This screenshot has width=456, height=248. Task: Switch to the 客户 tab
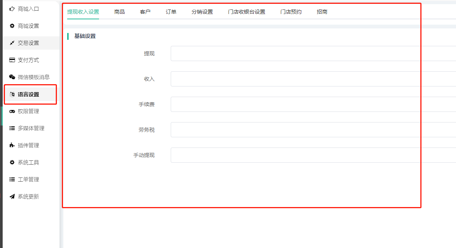click(x=145, y=12)
